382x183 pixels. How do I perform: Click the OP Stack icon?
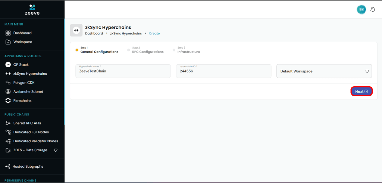coord(8,65)
